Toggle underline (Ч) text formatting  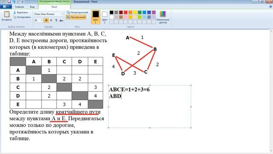56,21
